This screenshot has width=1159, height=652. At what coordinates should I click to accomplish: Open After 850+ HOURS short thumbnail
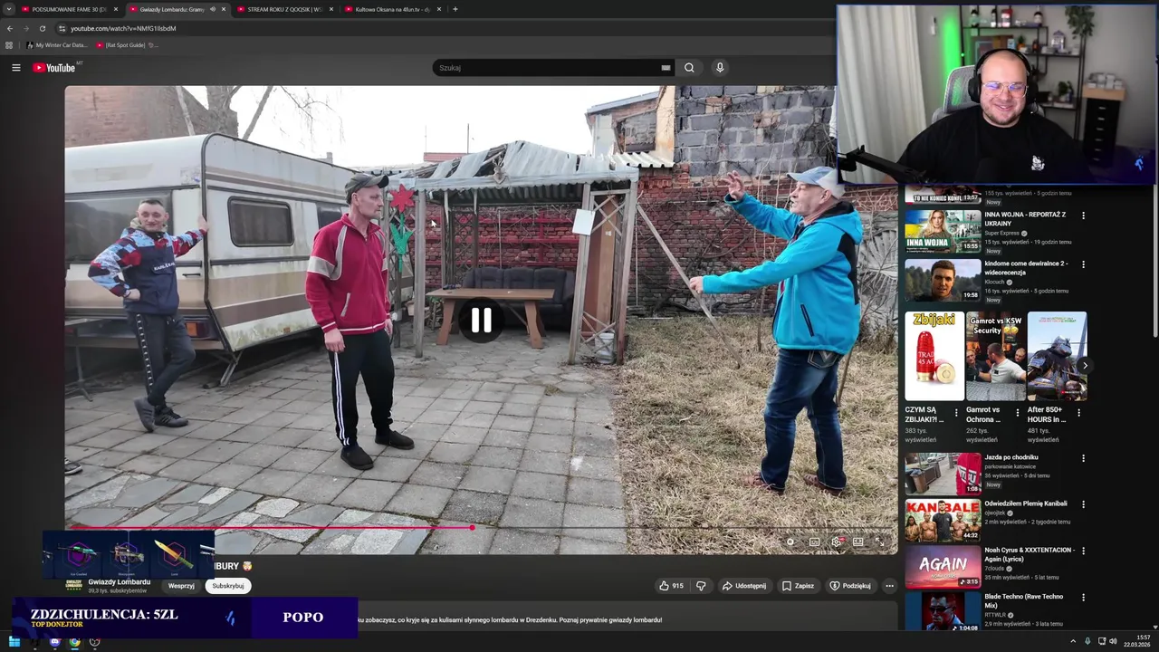(1057, 356)
